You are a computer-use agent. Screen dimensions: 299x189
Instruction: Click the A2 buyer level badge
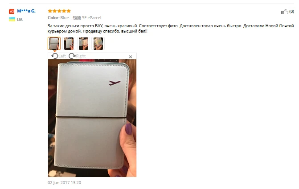[x=12, y=12]
